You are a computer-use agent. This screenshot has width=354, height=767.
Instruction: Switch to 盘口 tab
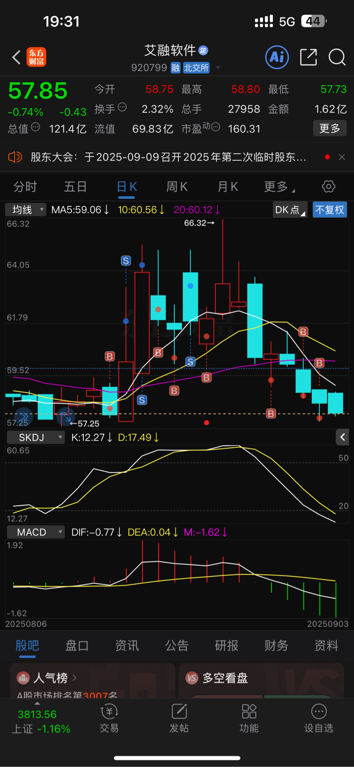tap(77, 645)
